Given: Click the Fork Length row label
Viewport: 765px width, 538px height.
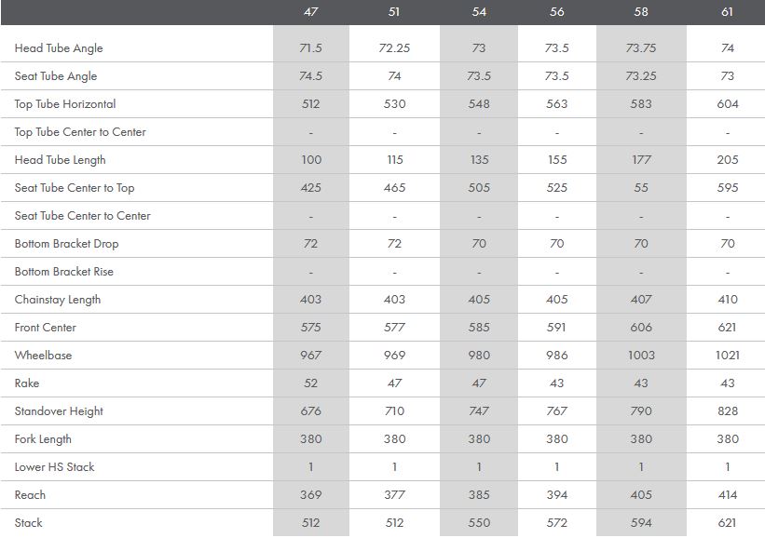Looking at the screenshot, I should coord(43,439).
